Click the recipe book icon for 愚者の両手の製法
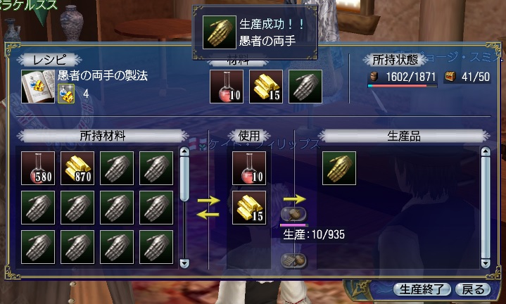This screenshot has width=506, height=304. click(x=38, y=87)
